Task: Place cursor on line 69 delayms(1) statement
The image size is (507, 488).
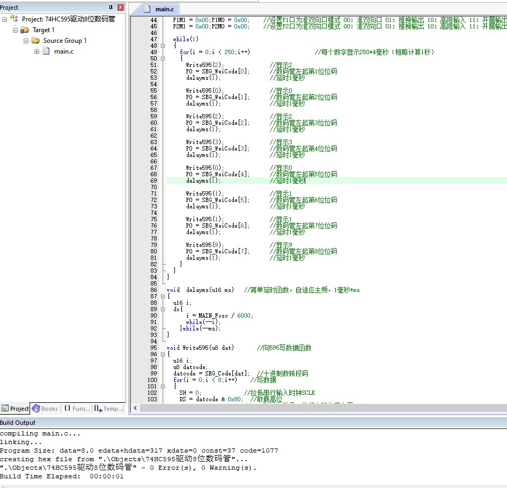Action: click(x=203, y=181)
